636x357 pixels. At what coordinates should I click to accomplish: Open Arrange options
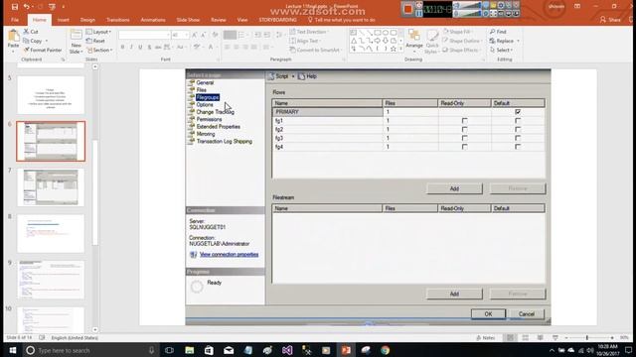414,41
